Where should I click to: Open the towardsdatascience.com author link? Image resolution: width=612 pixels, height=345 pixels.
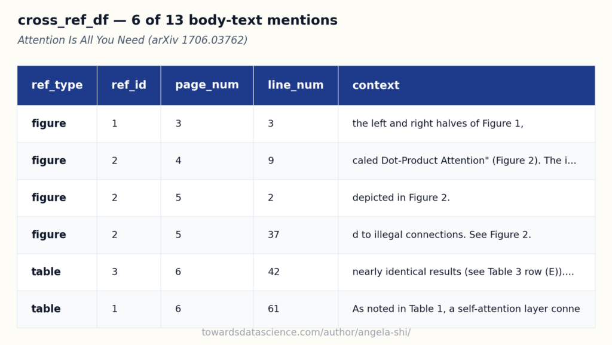[306, 332]
